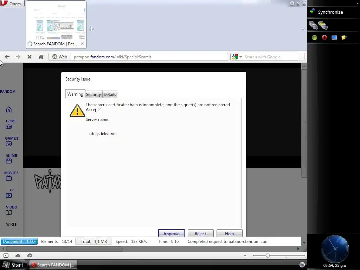Go to the home page
Screen dimensions: 360x270
tap(41, 57)
